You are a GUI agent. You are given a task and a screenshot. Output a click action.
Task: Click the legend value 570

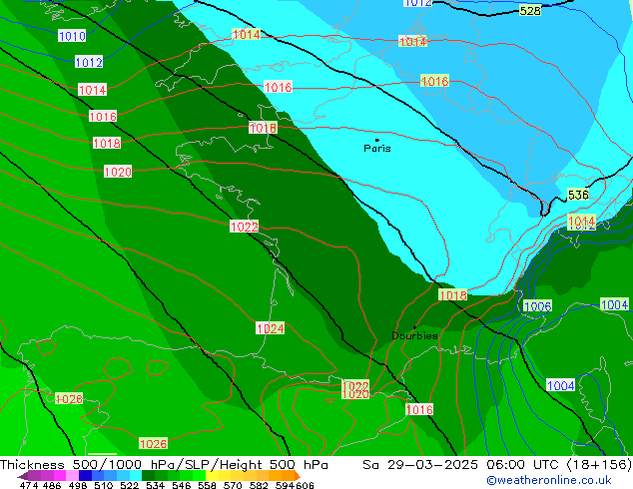pos(233,485)
